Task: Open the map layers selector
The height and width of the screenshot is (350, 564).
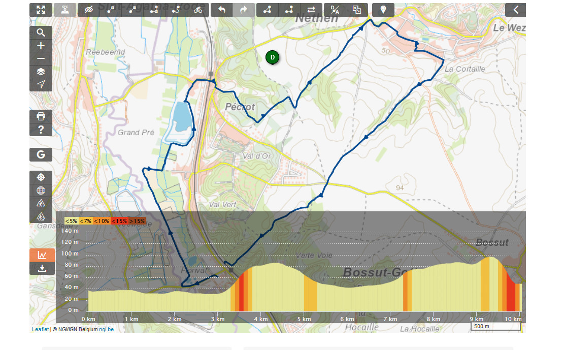Action: coord(41,72)
